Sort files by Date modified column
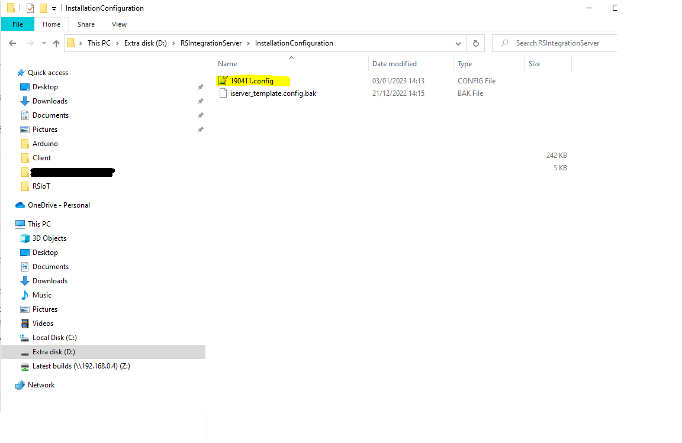Image resolution: width=682 pixels, height=443 pixels. click(x=394, y=64)
